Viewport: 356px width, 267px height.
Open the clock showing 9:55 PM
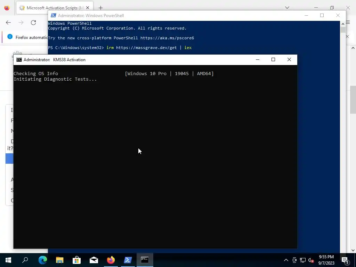coord(326,260)
